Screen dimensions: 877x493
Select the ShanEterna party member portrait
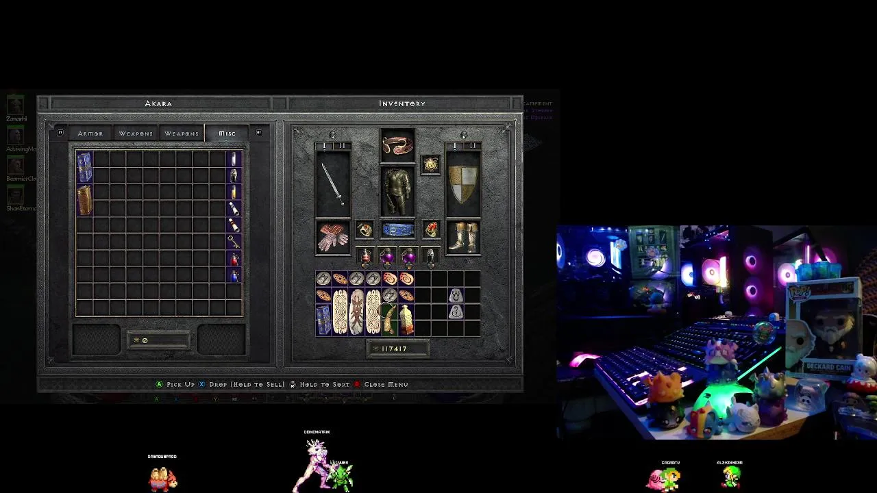[x=15, y=195]
